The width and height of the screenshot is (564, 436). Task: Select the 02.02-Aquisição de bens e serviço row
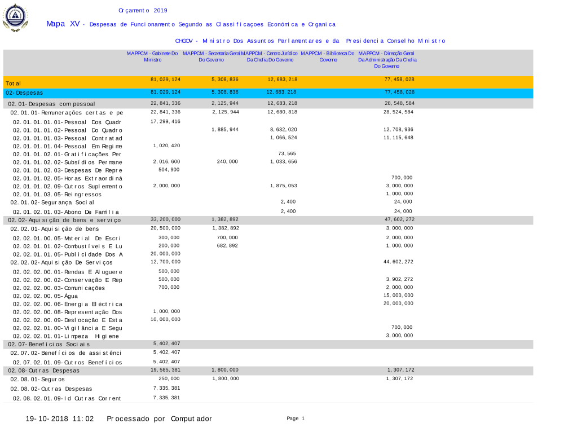click(64, 220)
